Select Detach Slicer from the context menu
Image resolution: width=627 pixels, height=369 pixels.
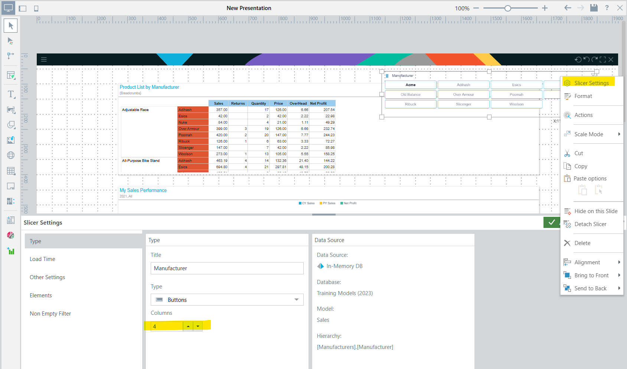(590, 224)
